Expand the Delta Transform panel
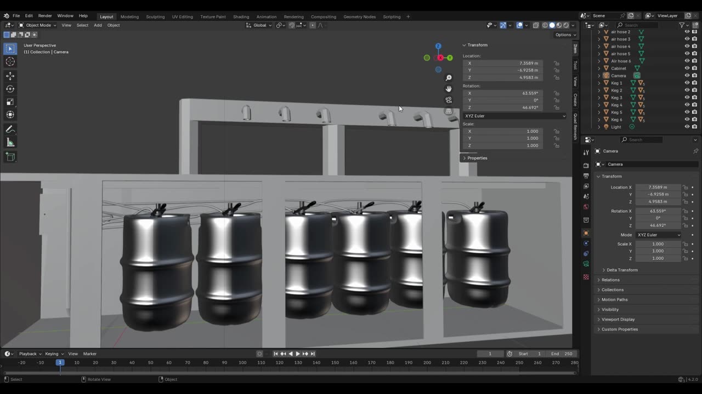The image size is (702, 394). (622, 270)
